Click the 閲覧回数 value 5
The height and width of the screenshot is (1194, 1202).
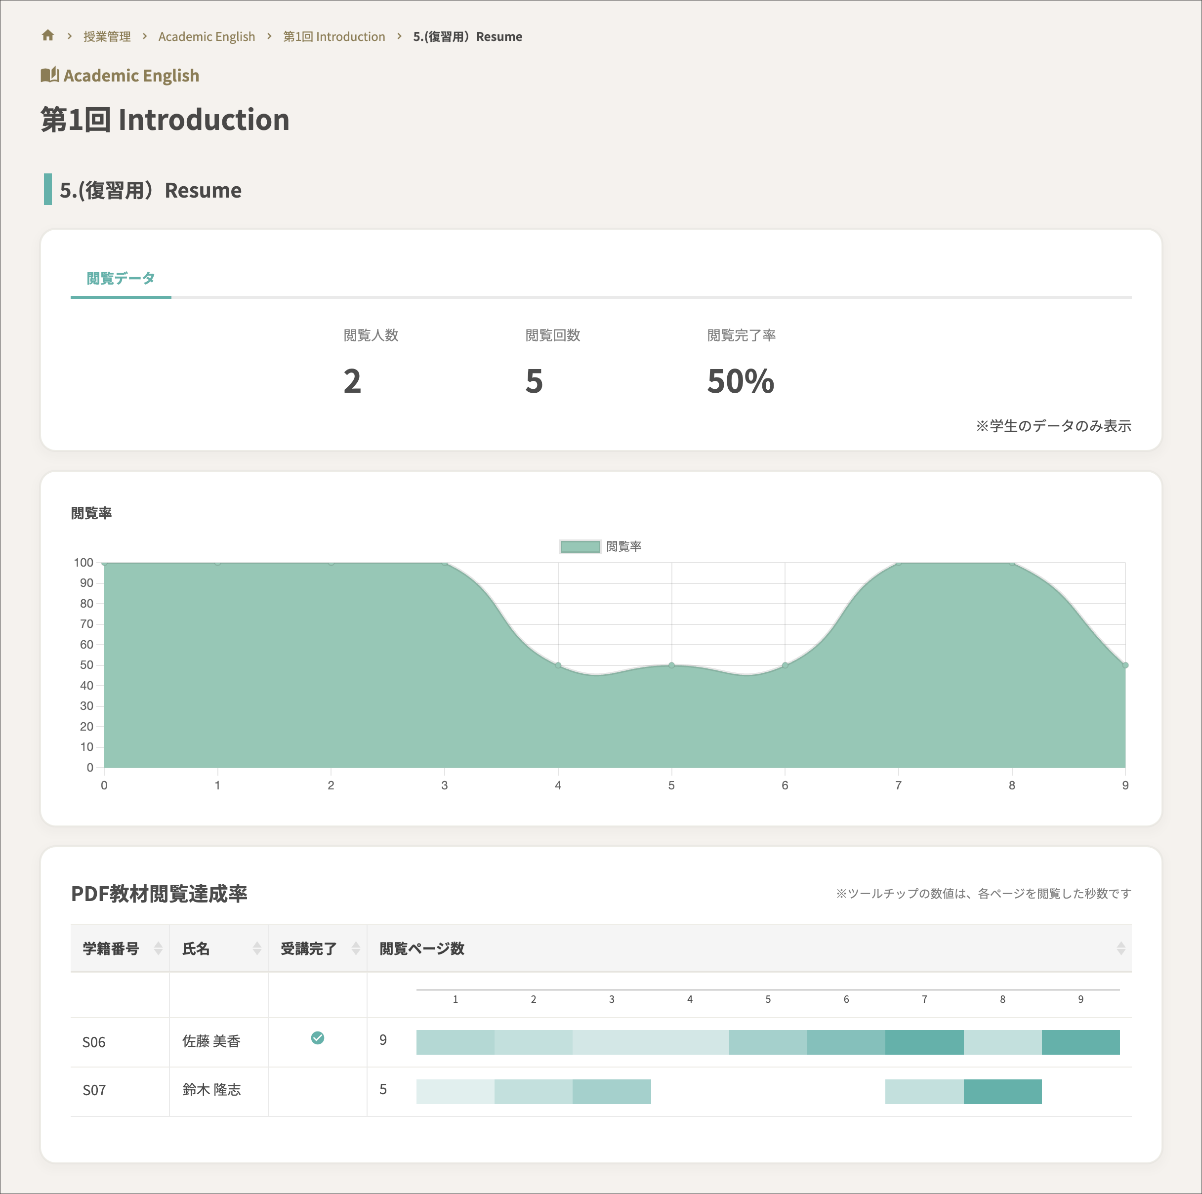pyautogui.click(x=534, y=381)
